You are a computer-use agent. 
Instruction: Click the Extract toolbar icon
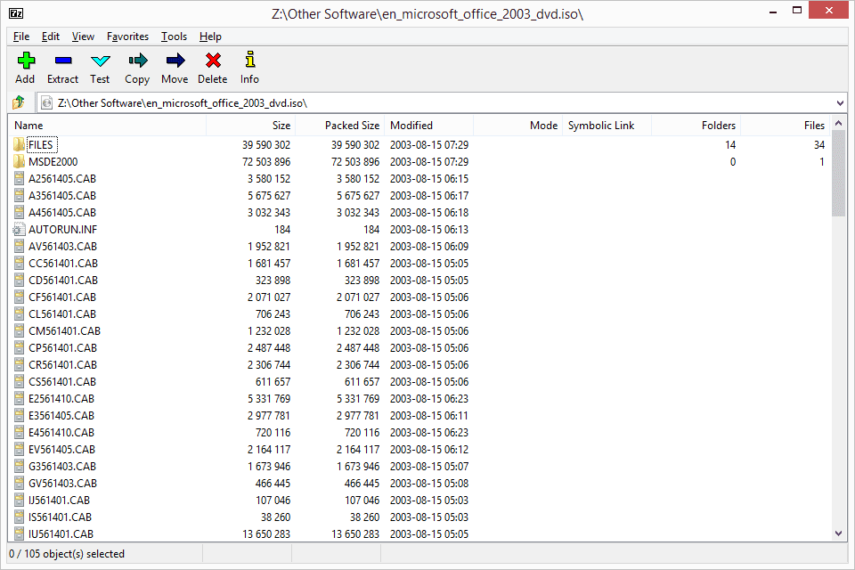63,61
